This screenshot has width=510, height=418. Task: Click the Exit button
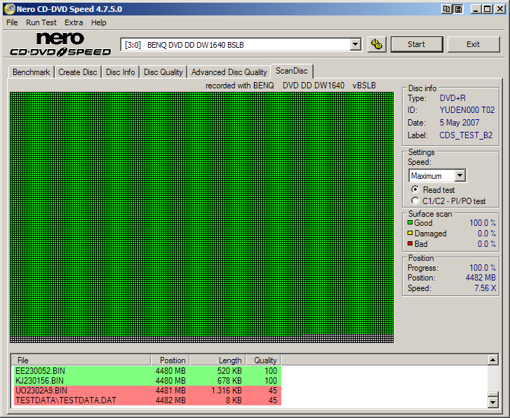(474, 44)
